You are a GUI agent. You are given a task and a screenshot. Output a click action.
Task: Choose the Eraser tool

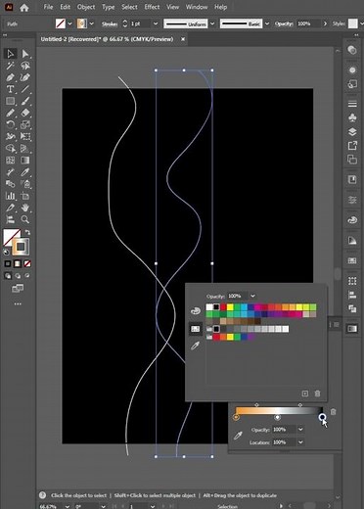(24, 113)
